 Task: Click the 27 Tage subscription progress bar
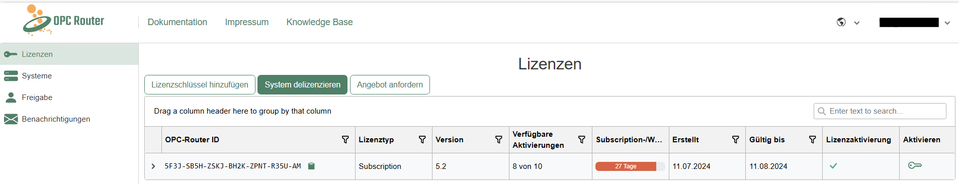pyautogui.click(x=630, y=166)
